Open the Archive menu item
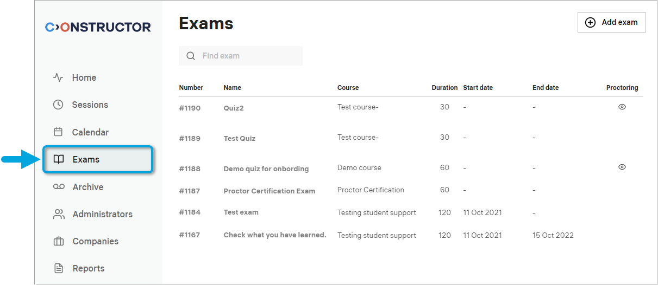 [87, 187]
